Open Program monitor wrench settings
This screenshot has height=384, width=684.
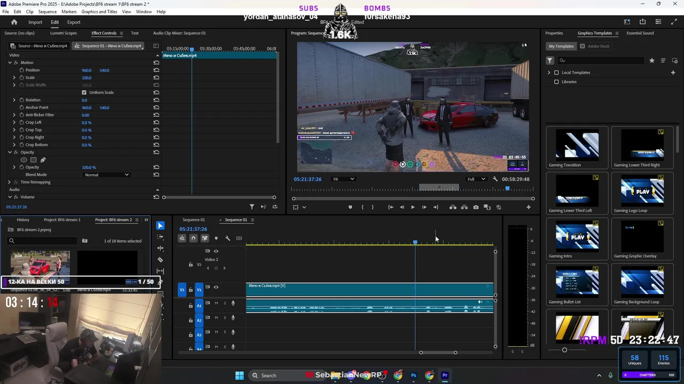click(x=495, y=179)
